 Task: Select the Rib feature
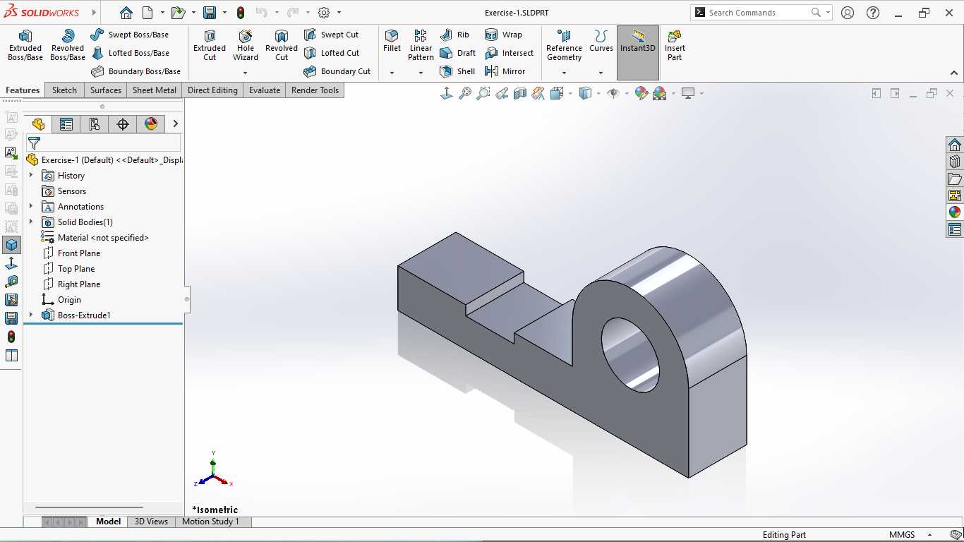click(454, 35)
